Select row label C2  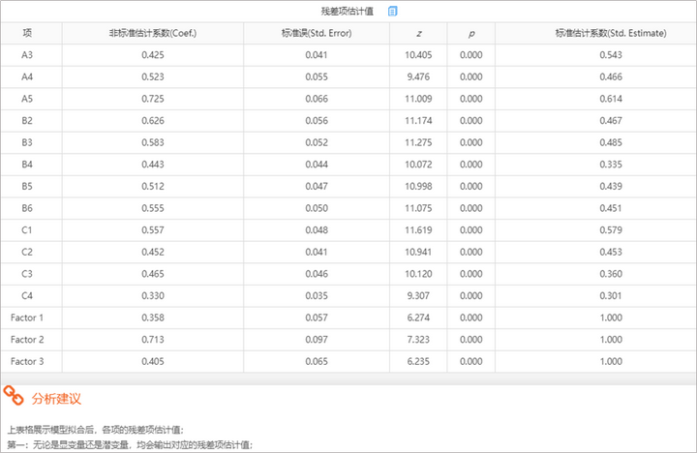pos(27,252)
